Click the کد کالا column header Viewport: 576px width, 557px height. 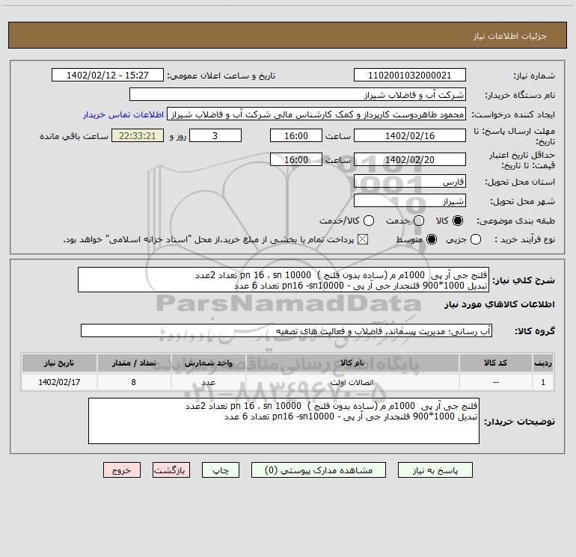pos(495,363)
